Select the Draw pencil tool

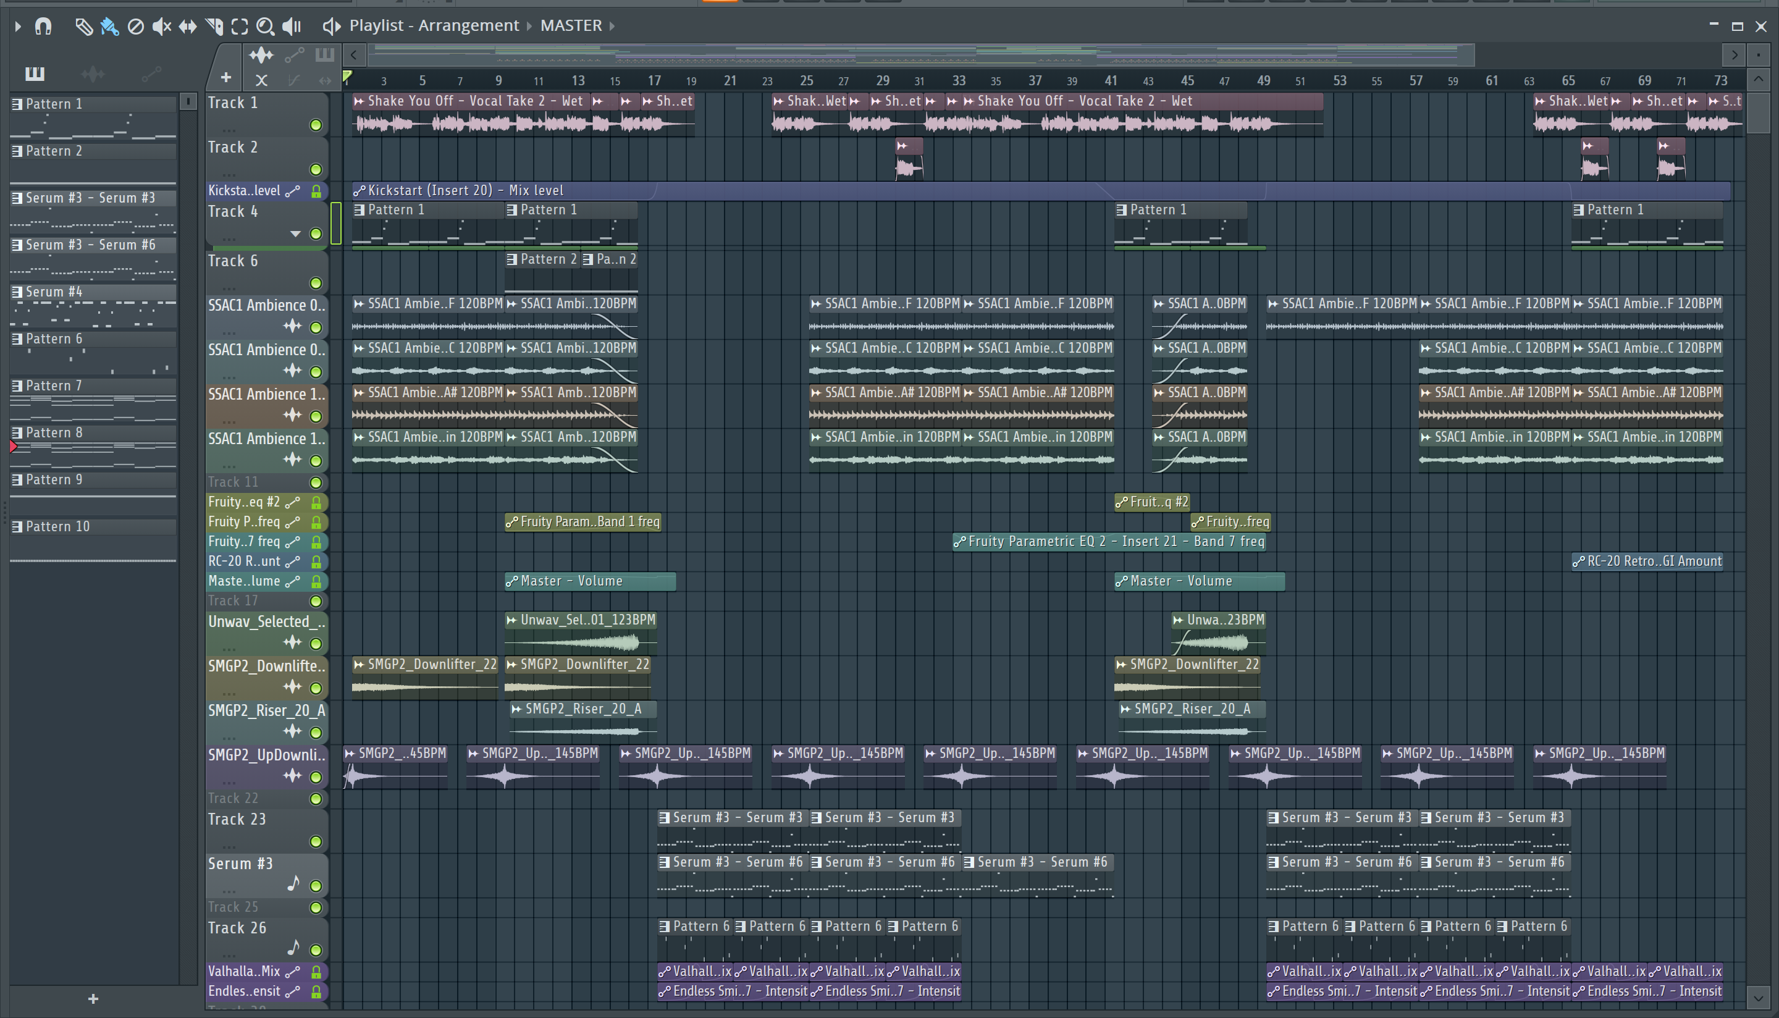83,27
